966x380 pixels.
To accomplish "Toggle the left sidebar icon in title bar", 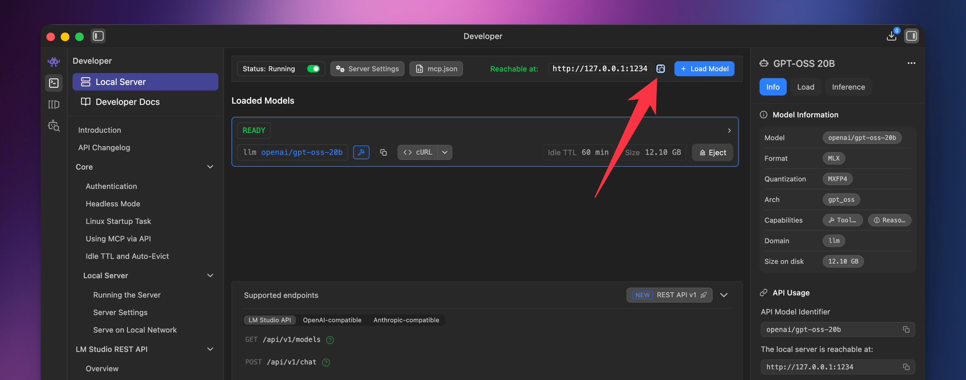I will 98,36.
